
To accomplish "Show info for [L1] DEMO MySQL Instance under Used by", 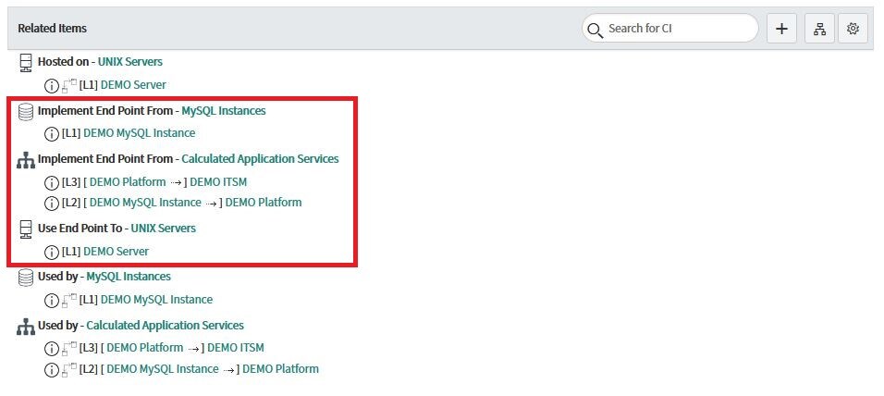I will point(51,301).
